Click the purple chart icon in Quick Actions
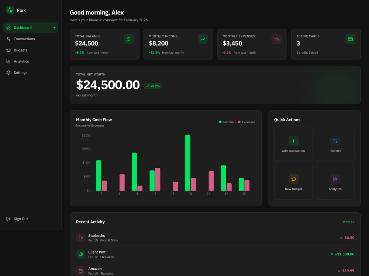The image size is (369, 276). [335, 179]
